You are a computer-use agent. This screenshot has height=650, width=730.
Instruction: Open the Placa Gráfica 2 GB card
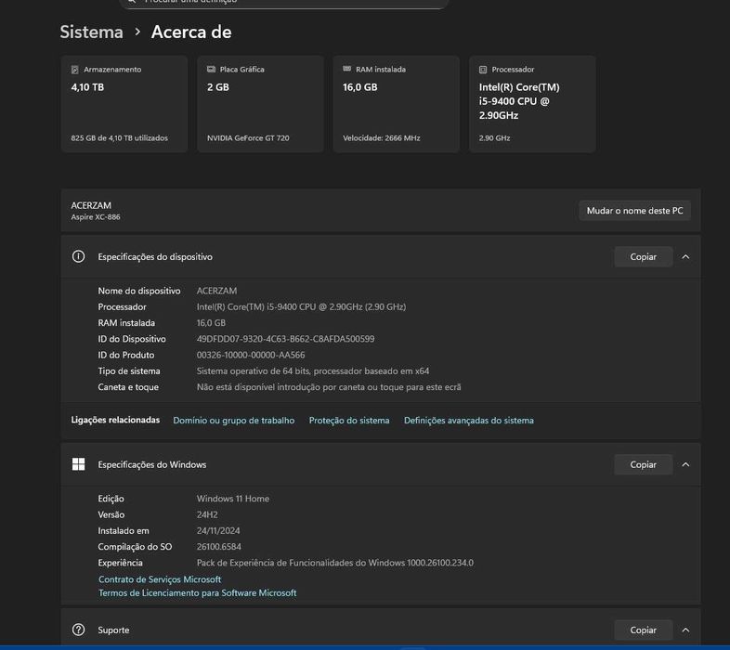[x=260, y=104]
